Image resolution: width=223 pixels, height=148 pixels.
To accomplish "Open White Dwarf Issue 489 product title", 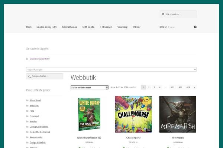I will click(x=89, y=138).
